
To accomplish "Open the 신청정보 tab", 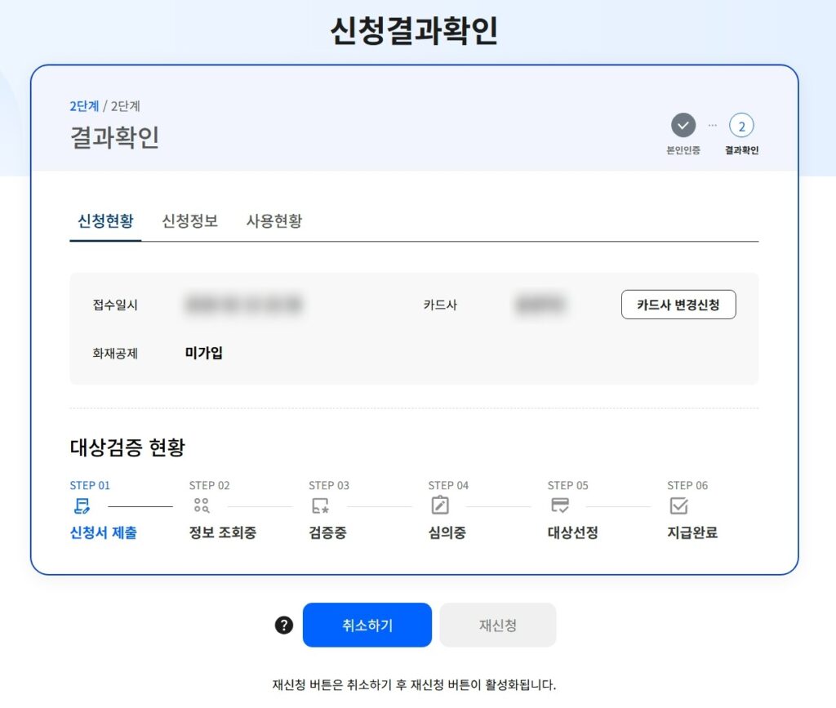I will click(x=190, y=221).
